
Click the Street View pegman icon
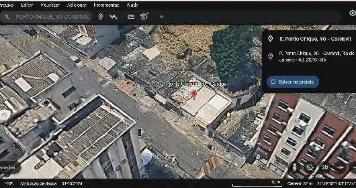pos(295,168)
